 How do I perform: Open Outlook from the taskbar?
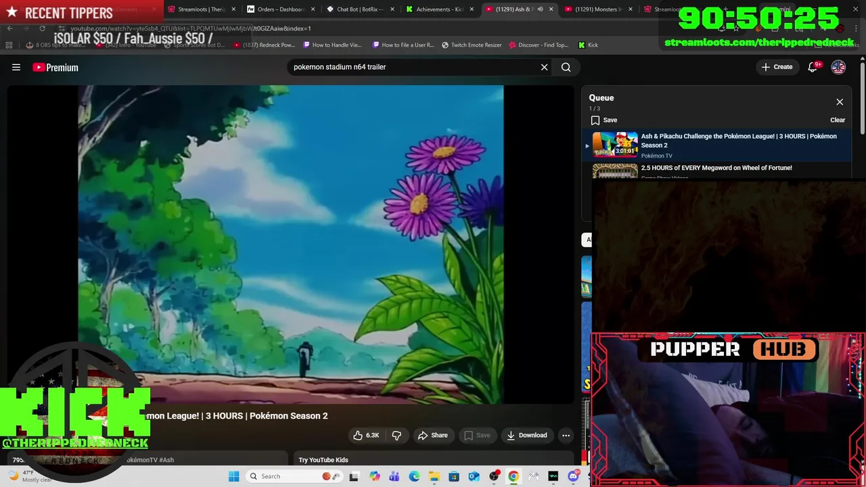coord(474,476)
